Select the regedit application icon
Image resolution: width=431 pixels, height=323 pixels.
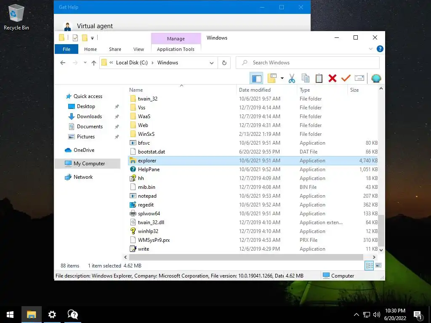coord(133,205)
